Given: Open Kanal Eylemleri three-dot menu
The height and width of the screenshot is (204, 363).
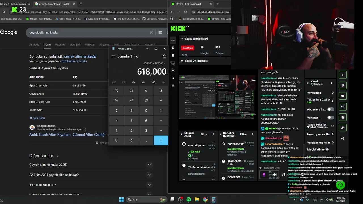Looking at the screenshot, I should click(331, 83).
